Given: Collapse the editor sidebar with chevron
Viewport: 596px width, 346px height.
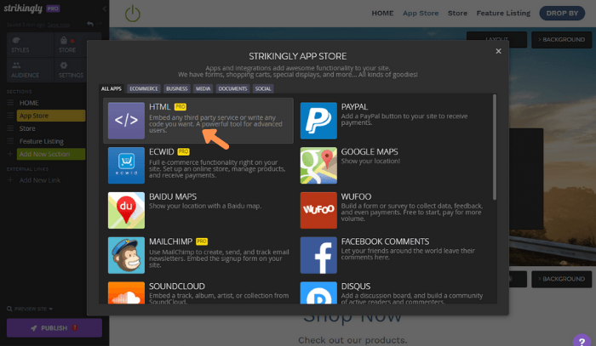Looking at the screenshot, I should tap(104, 9).
